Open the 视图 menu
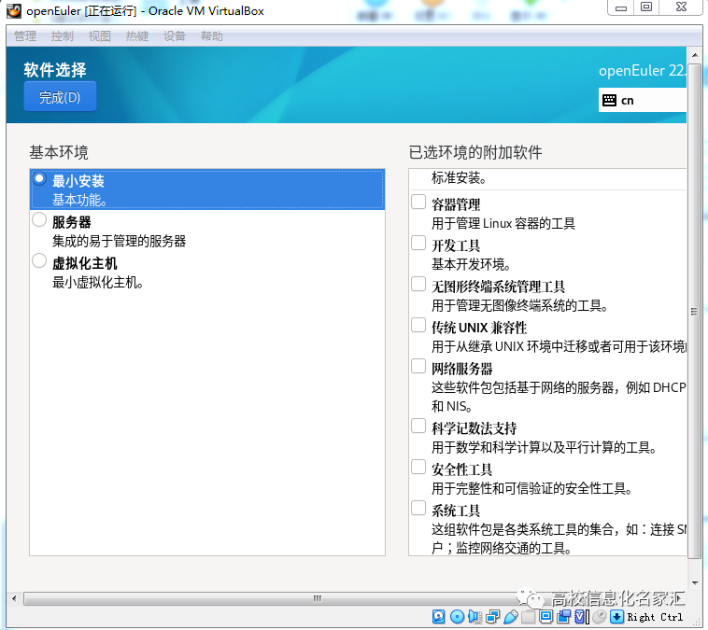 (x=100, y=36)
